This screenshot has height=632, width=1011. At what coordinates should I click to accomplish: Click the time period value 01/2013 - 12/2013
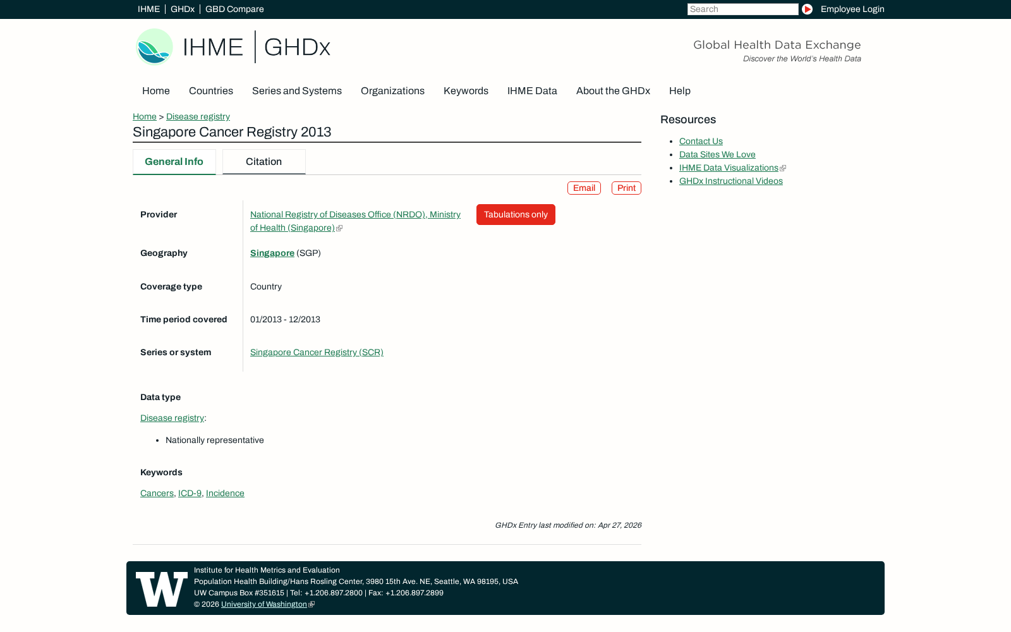point(285,319)
